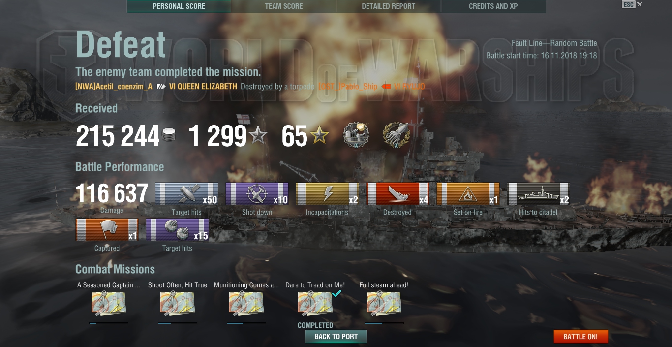Select the aircraft Shot down ribbon
Screen dimensions: 672x347
pyautogui.click(x=257, y=193)
